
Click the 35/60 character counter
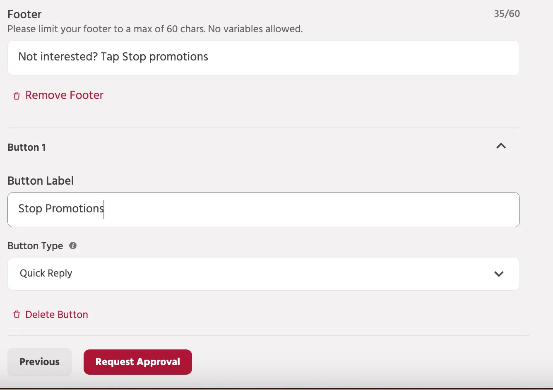pyautogui.click(x=507, y=14)
